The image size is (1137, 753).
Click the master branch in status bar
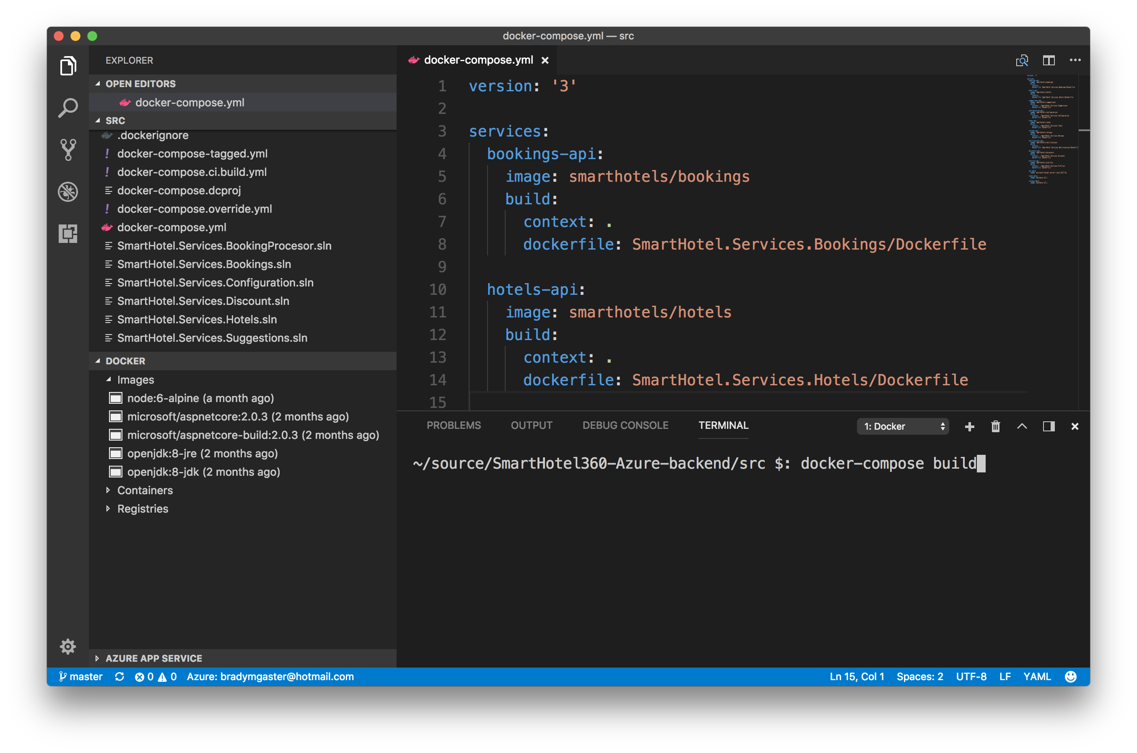pyautogui.click(x=81, y=677)
